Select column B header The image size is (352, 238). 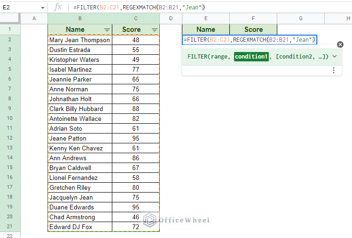click(80, 18)
